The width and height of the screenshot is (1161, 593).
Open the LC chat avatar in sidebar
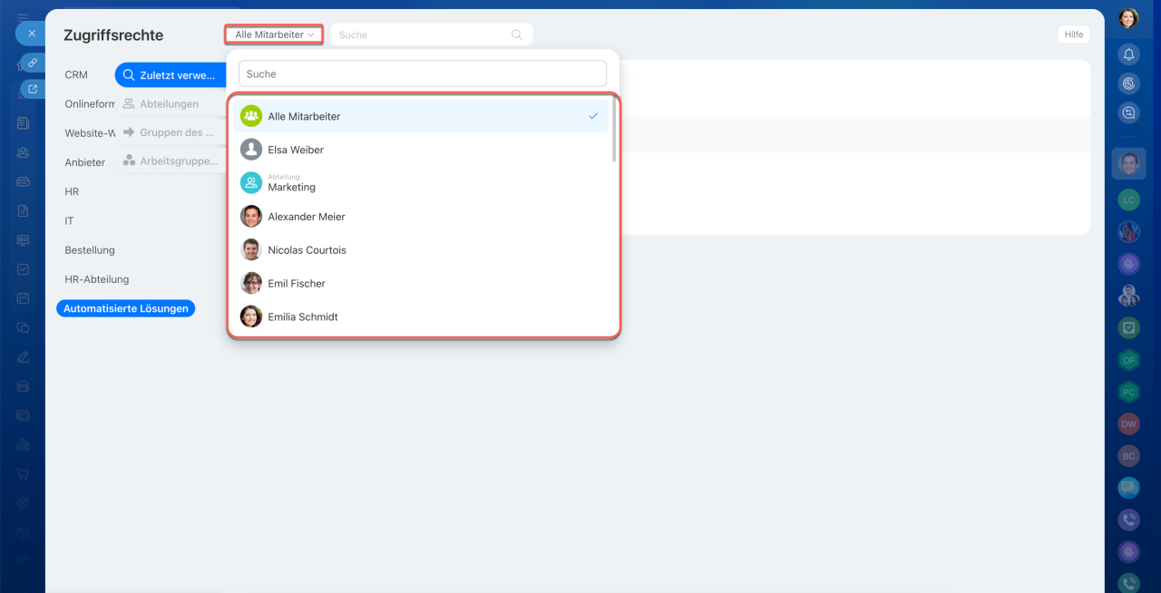(1128, 199)
